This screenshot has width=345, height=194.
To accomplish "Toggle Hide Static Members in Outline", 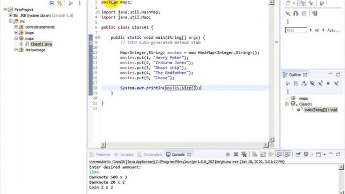I will [x=320, y=84].
